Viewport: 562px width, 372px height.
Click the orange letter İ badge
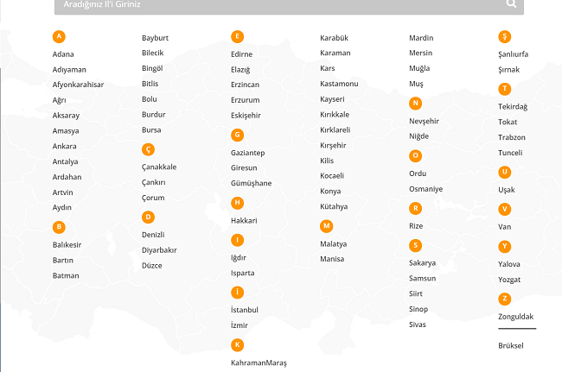237,293
